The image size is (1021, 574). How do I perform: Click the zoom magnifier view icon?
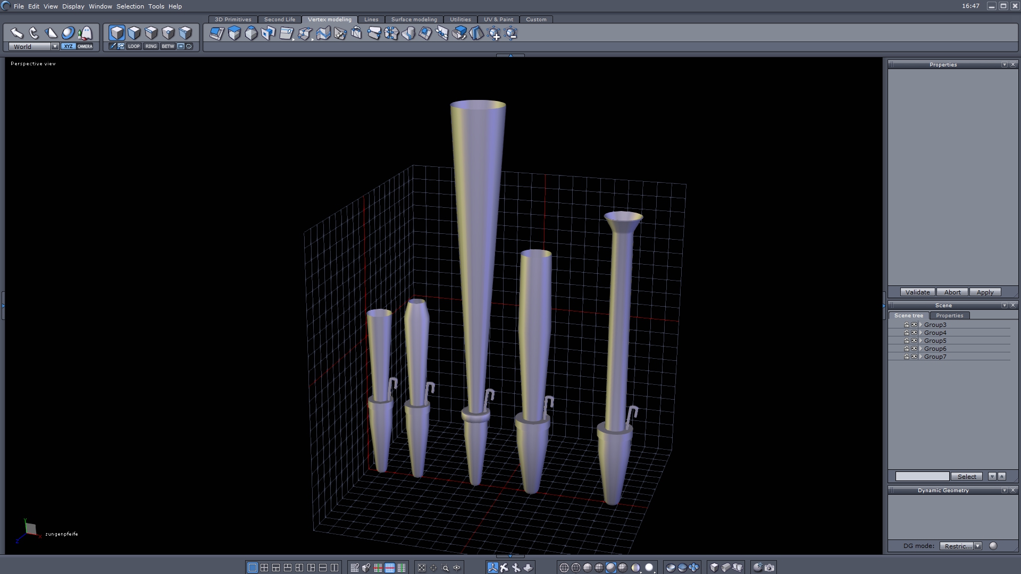(x=445, y=568)
